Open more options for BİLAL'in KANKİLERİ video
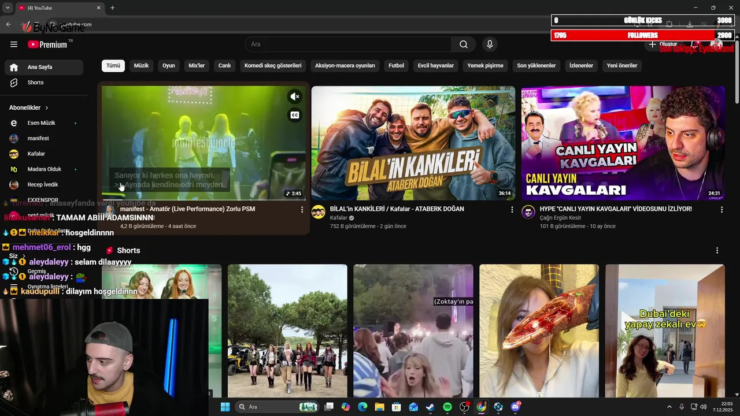 coord(512,210)
